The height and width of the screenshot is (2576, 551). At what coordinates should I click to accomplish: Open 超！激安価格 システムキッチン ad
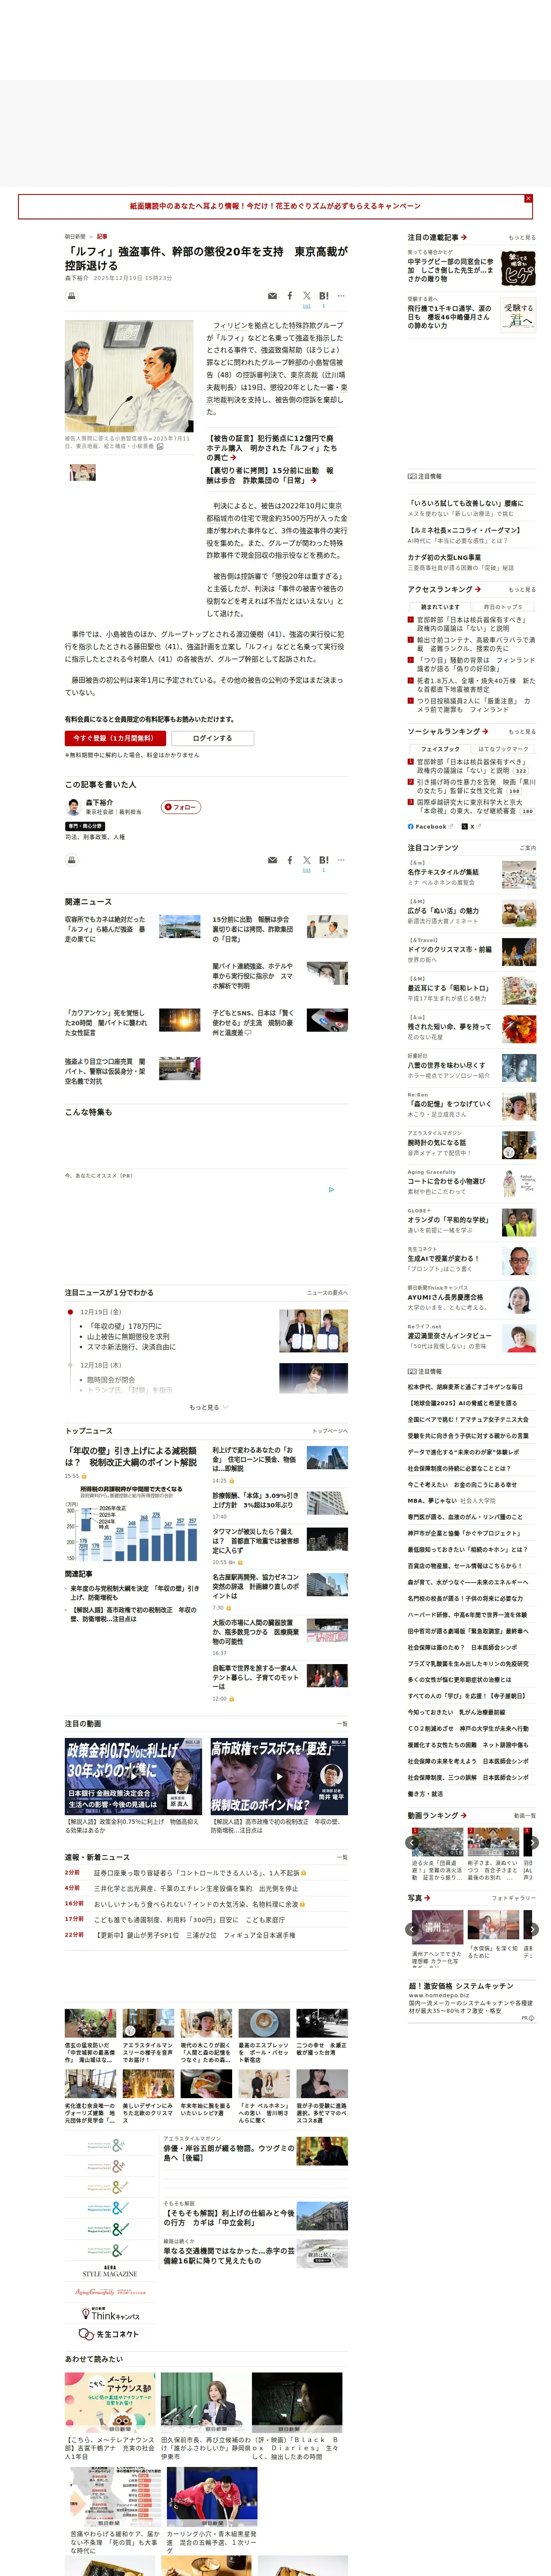(471, 2001)
